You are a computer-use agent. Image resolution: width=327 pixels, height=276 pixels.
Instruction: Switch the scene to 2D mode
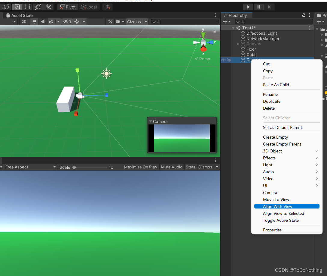[24, 21]
